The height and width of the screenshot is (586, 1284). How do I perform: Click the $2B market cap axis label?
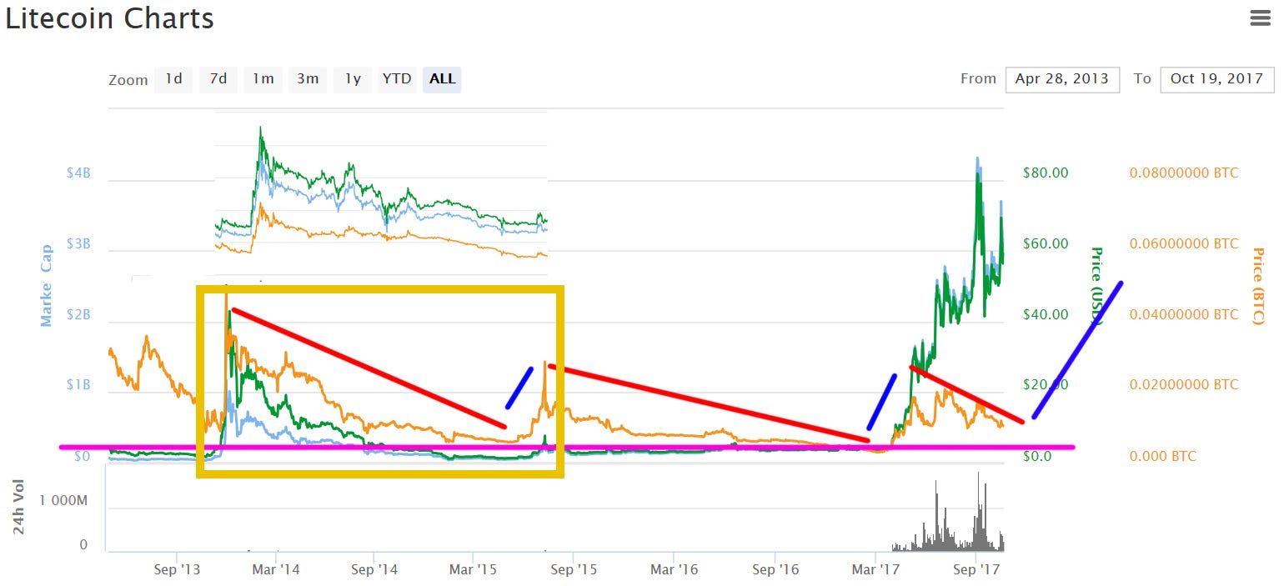tap(79, 315)
